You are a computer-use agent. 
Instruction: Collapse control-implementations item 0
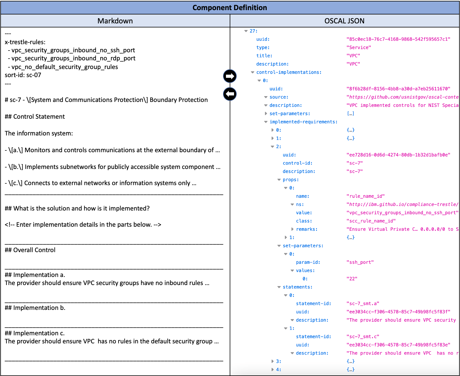tap(259, 81)
